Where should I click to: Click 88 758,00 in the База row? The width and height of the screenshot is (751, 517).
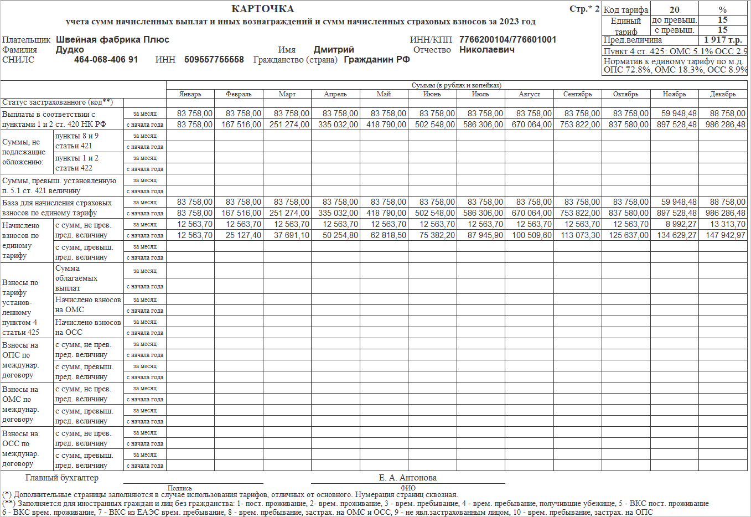728,202
